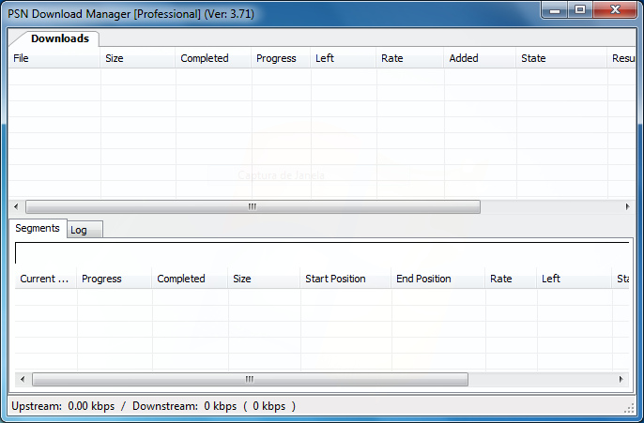Screen dimensions: 644x423
Task: Close the PSN Download Manager window
Action: [x=615, y=10]
